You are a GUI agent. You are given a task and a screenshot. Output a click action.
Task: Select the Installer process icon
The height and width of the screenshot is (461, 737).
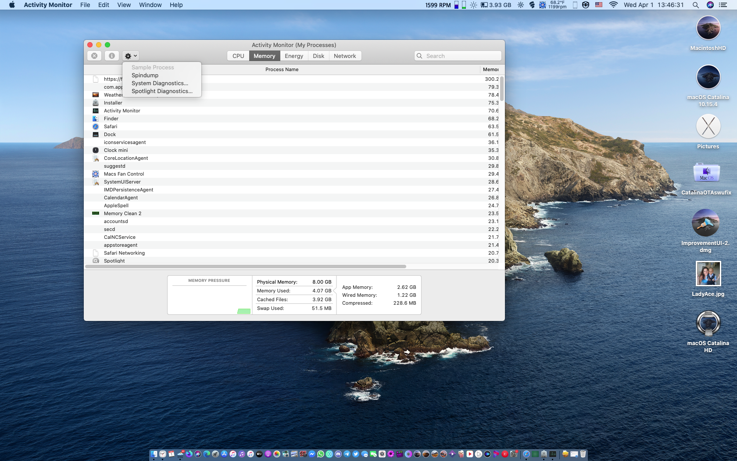(96, 103)
